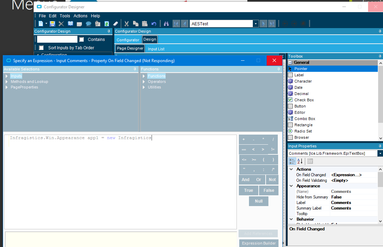Screen dimensions: 383x247
Task: Click the Save floppy disk icon
Action: tap(52, 24)
